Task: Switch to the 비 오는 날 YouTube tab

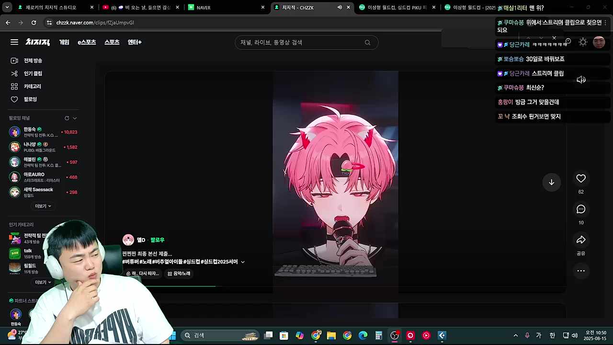Action: (x=141, y=7)
